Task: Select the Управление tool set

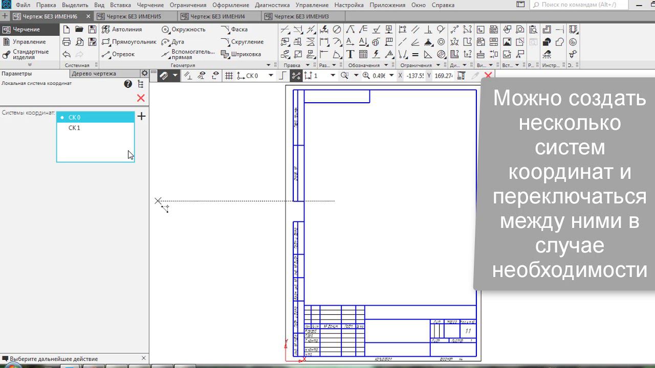Action: pos(29,42)
